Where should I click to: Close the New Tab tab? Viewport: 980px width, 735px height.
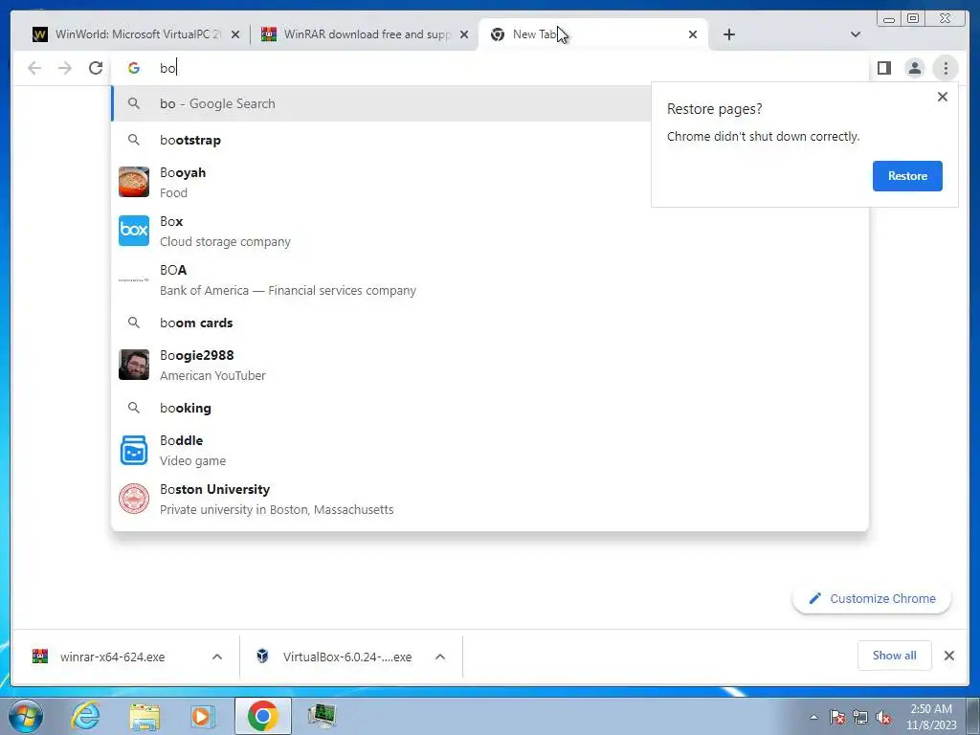[693, 34]
